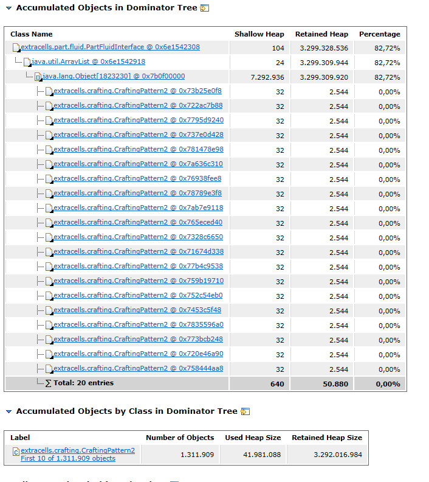This screenshot has width=429, height=482.
Task: Click the object icon beside CraftingPattern2 @ 0x765eced40
Action: click(49, 223)
